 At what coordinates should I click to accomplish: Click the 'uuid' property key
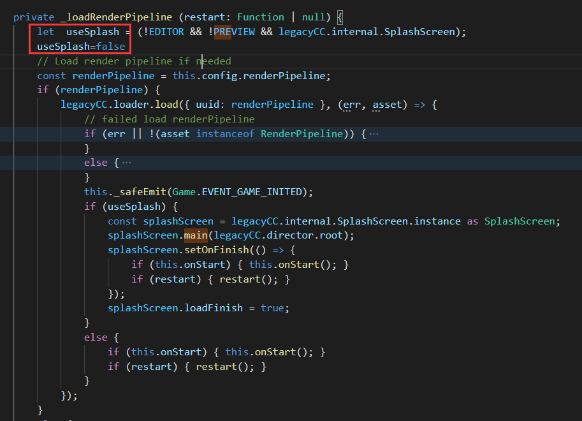(207, 105)
